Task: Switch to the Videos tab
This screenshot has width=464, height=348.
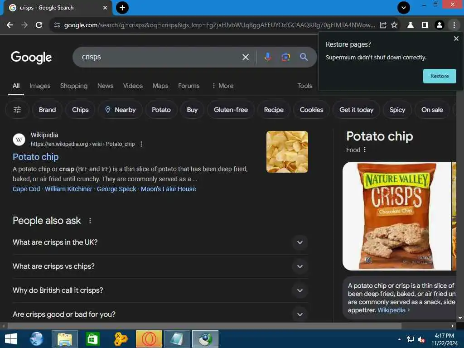Action: click(133, 86)
